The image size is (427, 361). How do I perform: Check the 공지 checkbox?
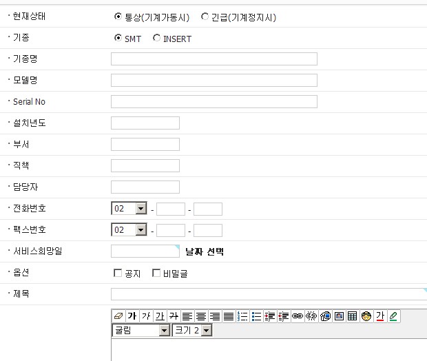click(x=118, y=274)
